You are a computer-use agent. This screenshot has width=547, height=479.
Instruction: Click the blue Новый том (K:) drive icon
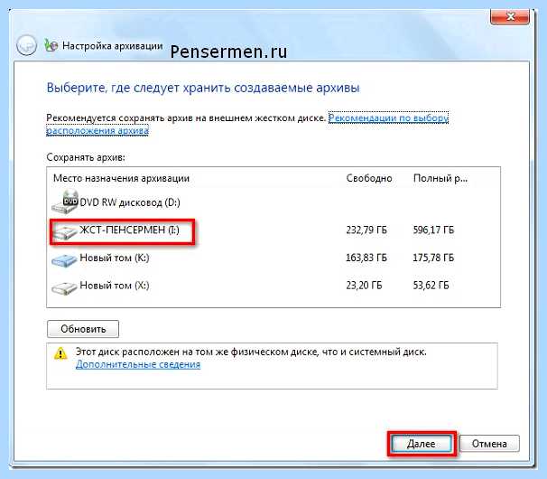pyautogui.click(x=64, y=260)
